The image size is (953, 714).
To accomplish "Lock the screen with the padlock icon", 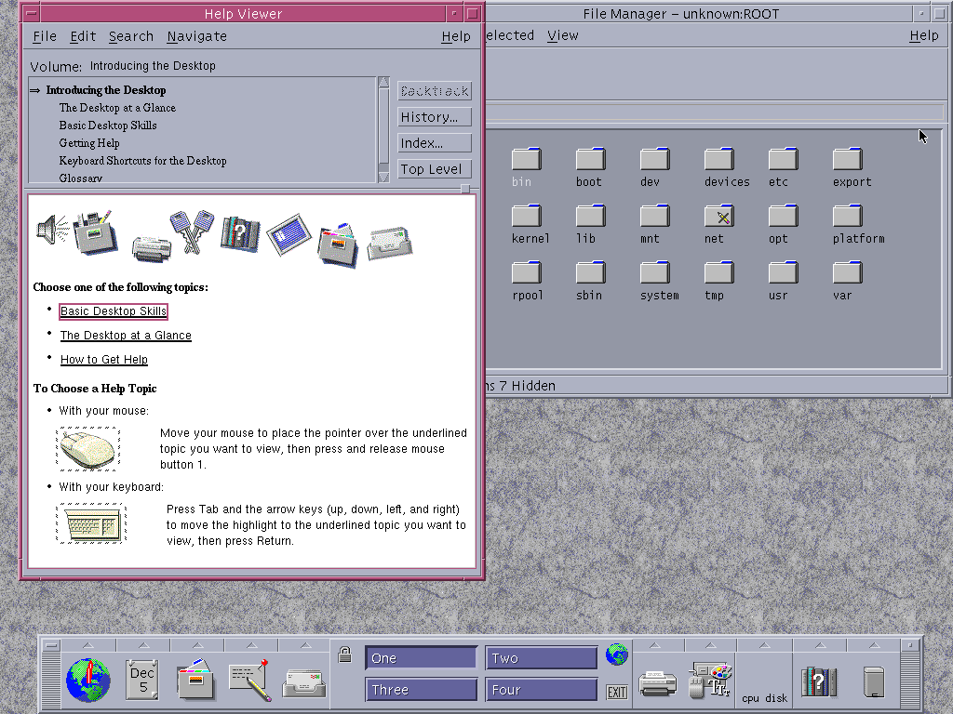I will coord(344,654).
